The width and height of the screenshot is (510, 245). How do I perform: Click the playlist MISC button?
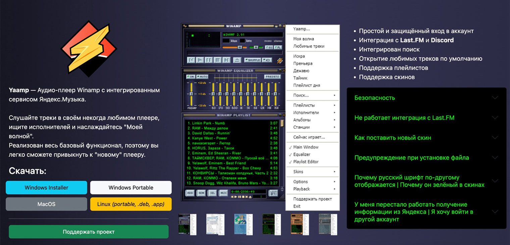tap(223, 193)
